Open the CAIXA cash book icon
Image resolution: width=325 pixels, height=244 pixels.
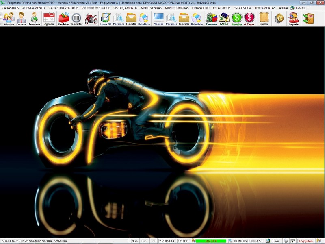(224, 19)
